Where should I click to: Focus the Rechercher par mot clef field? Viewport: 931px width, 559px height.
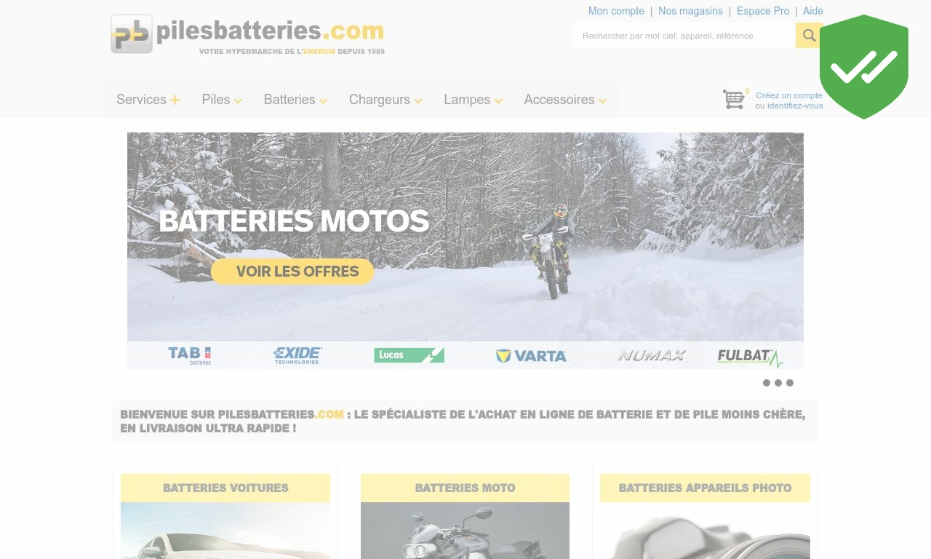[683, 35]
